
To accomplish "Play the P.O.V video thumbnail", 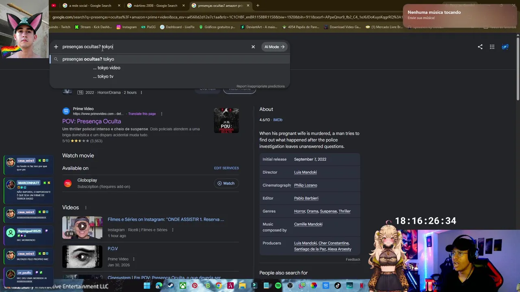I will tap(82, 257).
